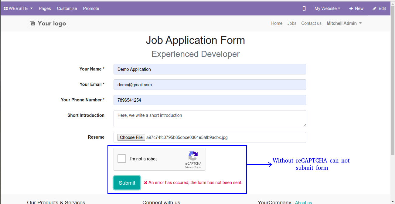Go to the Jobs page link
395x204 pixels.
tap(292, 23)
